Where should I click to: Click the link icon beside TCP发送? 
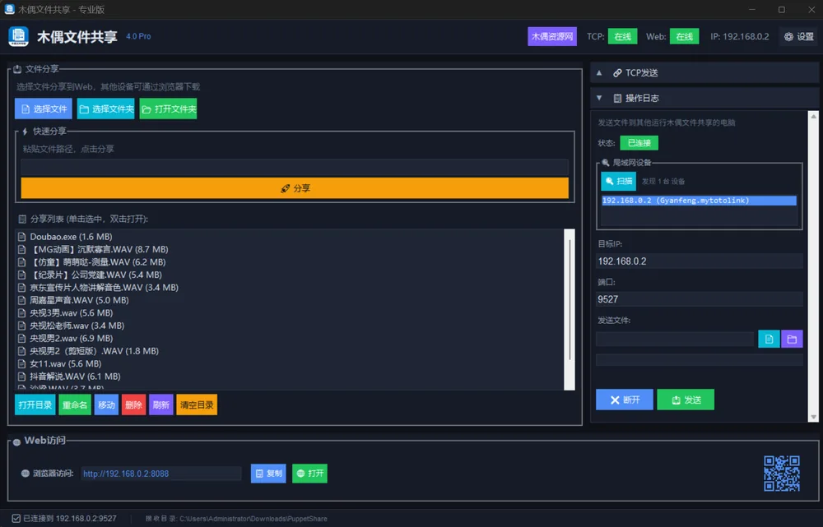617,73
